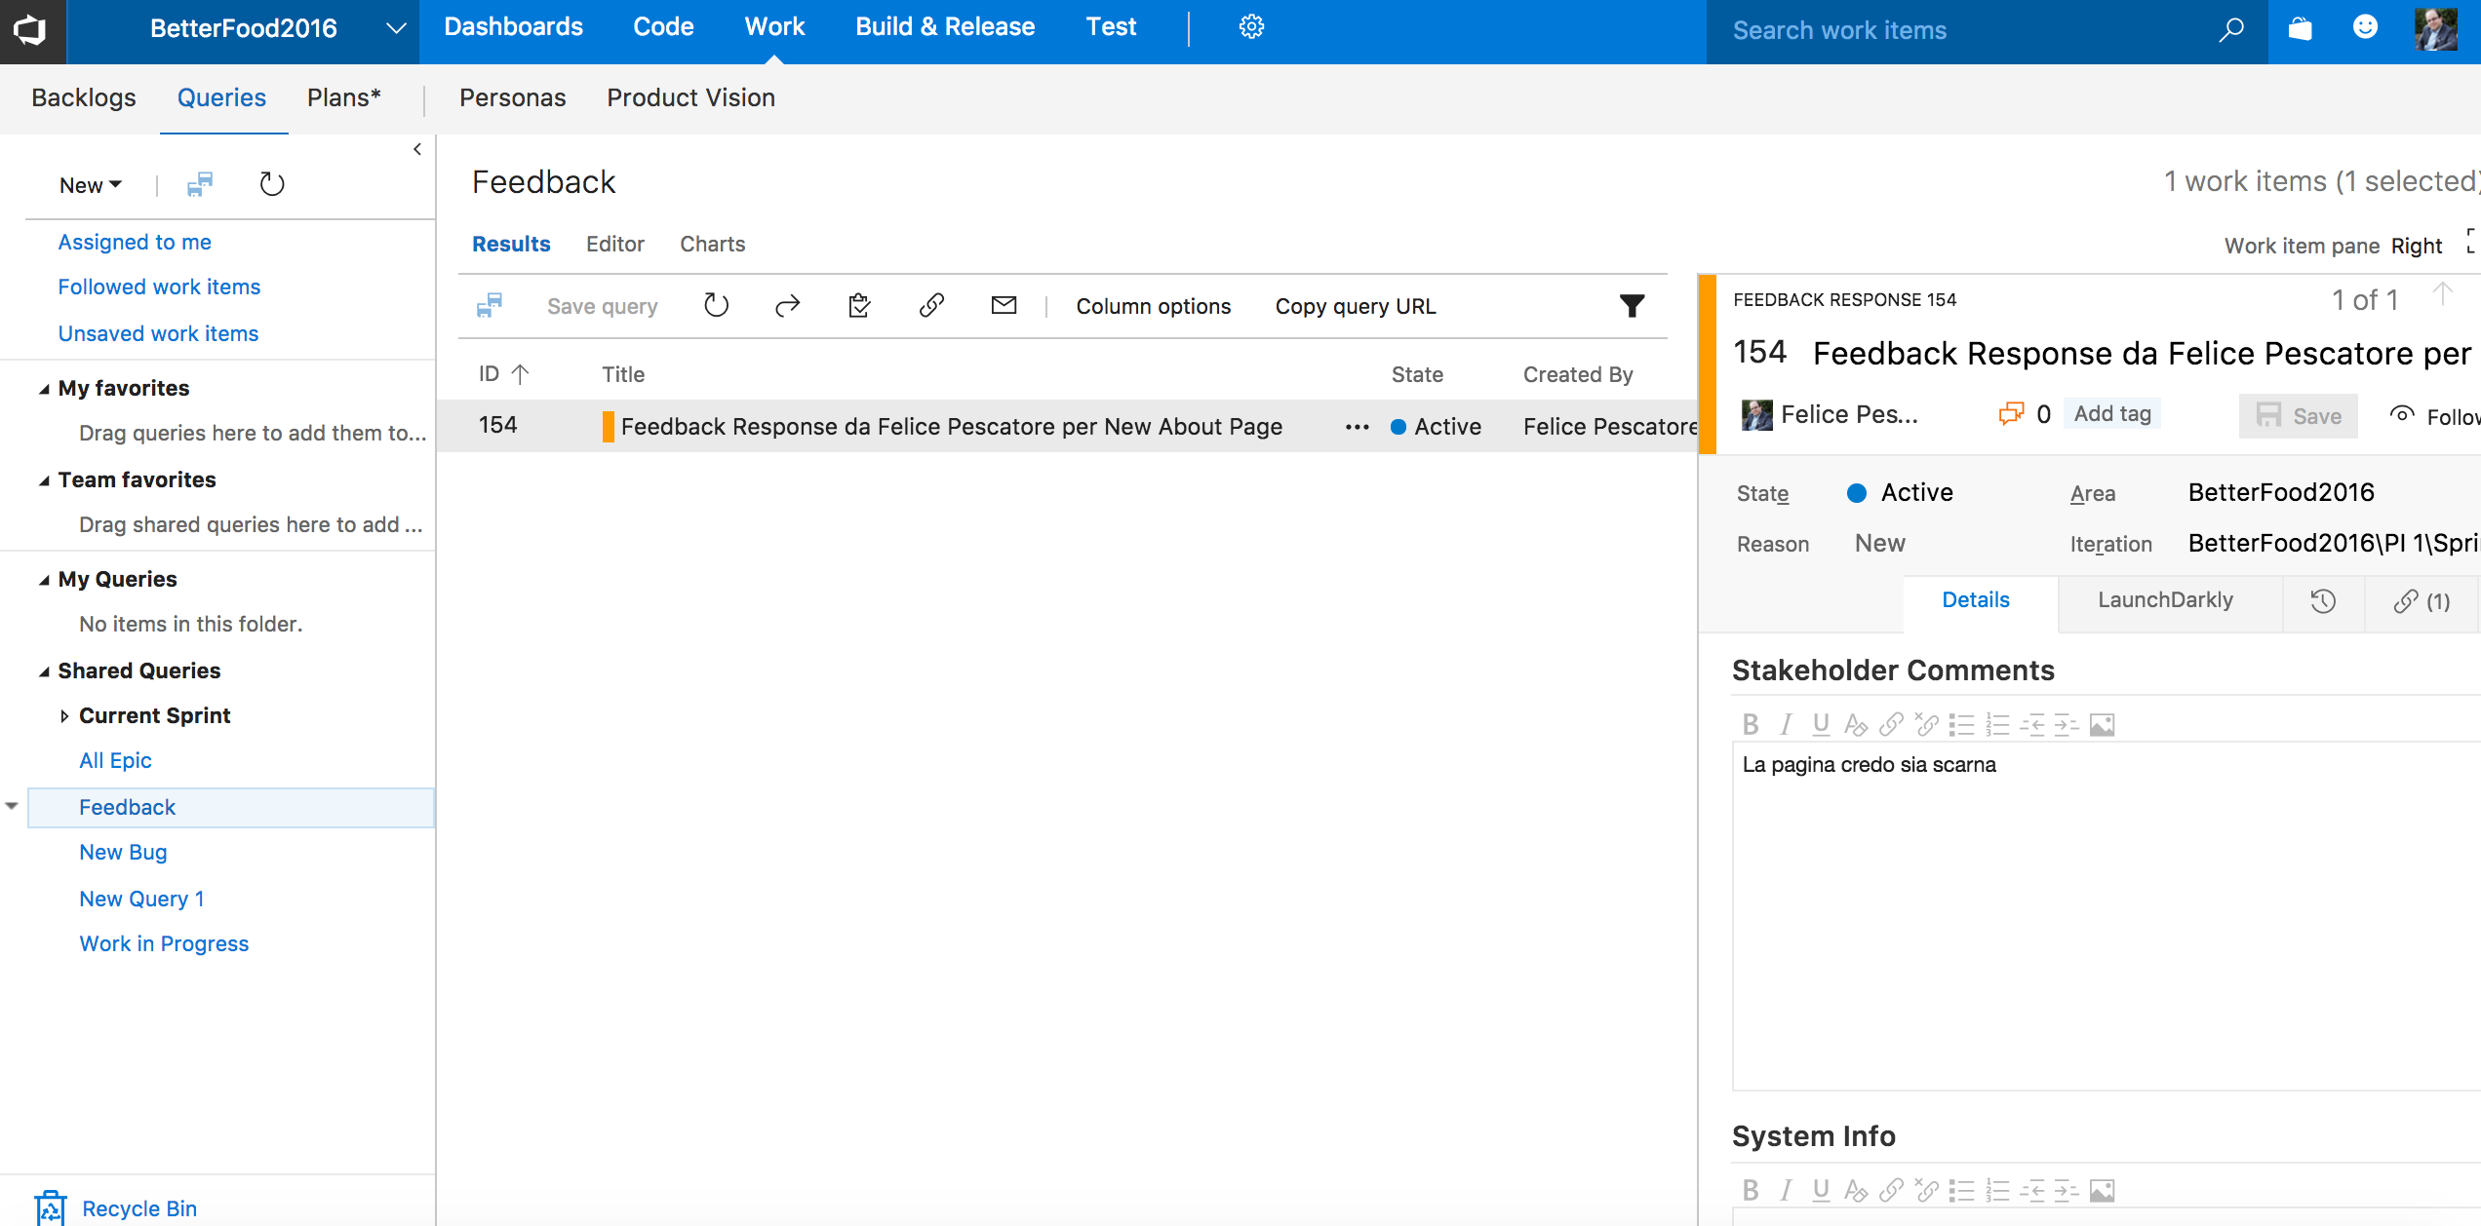Open the Code hub

[663, 27]
